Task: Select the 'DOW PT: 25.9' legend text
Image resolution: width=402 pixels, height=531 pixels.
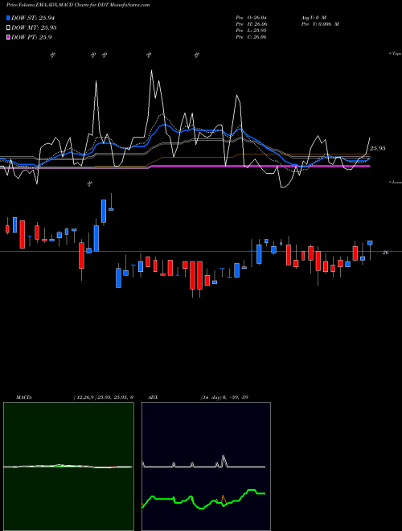Action: (31, 37)
